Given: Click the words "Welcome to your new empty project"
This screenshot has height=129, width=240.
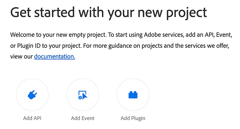Looking at the screenshot, I should pyautogui.click(x=58, y=35).
